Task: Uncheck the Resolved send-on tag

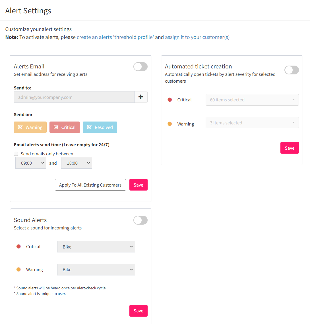Action: click(100, 127)
